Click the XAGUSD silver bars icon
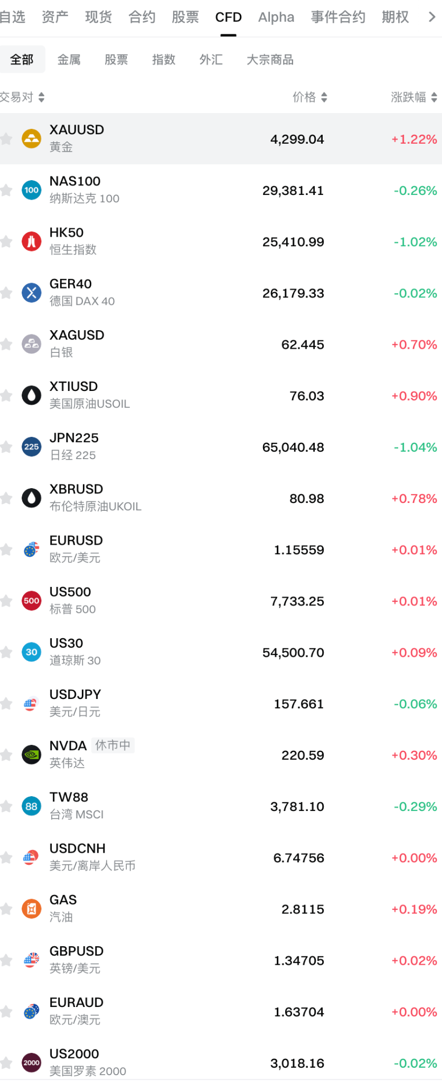 coord(31,344)
